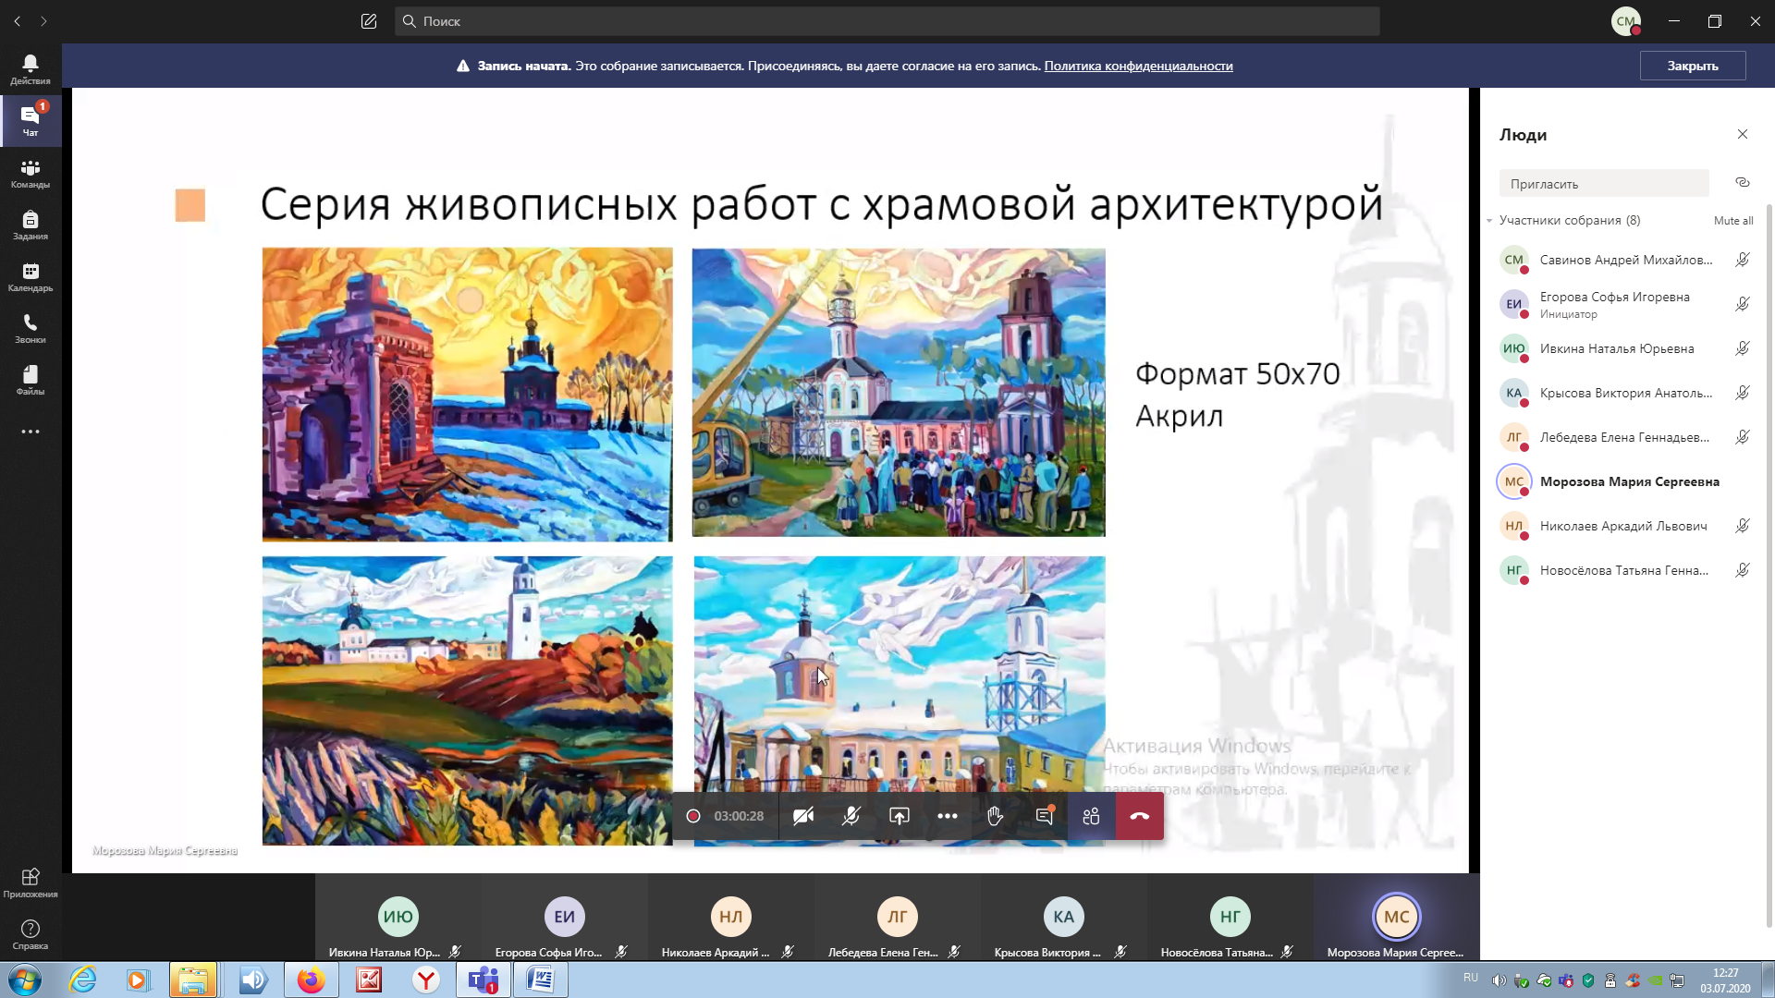Select the МС Морозова Мария video tile

(x=1397, y=918)
